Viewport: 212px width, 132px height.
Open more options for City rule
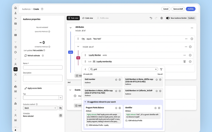(186, 39)
